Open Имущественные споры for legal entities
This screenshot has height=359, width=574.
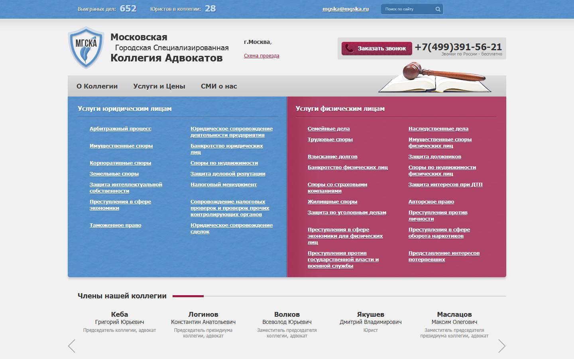click(x=121, y=146)
